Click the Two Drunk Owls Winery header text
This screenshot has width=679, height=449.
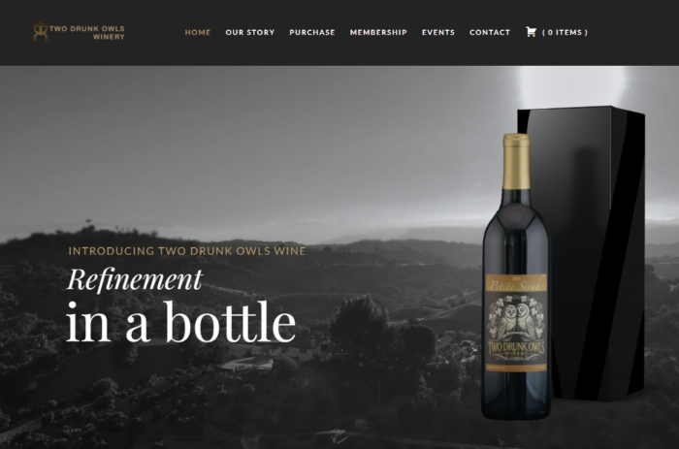click(87, 33)
